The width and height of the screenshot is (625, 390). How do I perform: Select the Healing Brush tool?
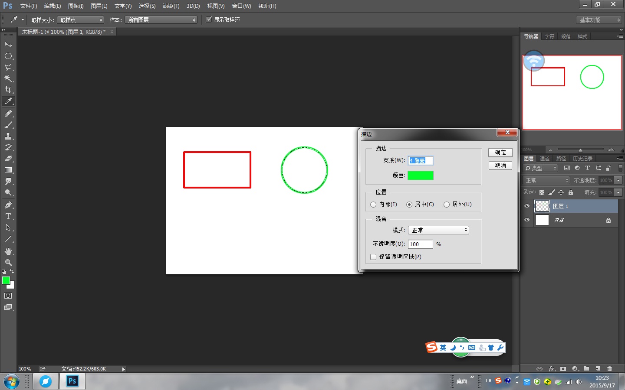tap(8, 114)
